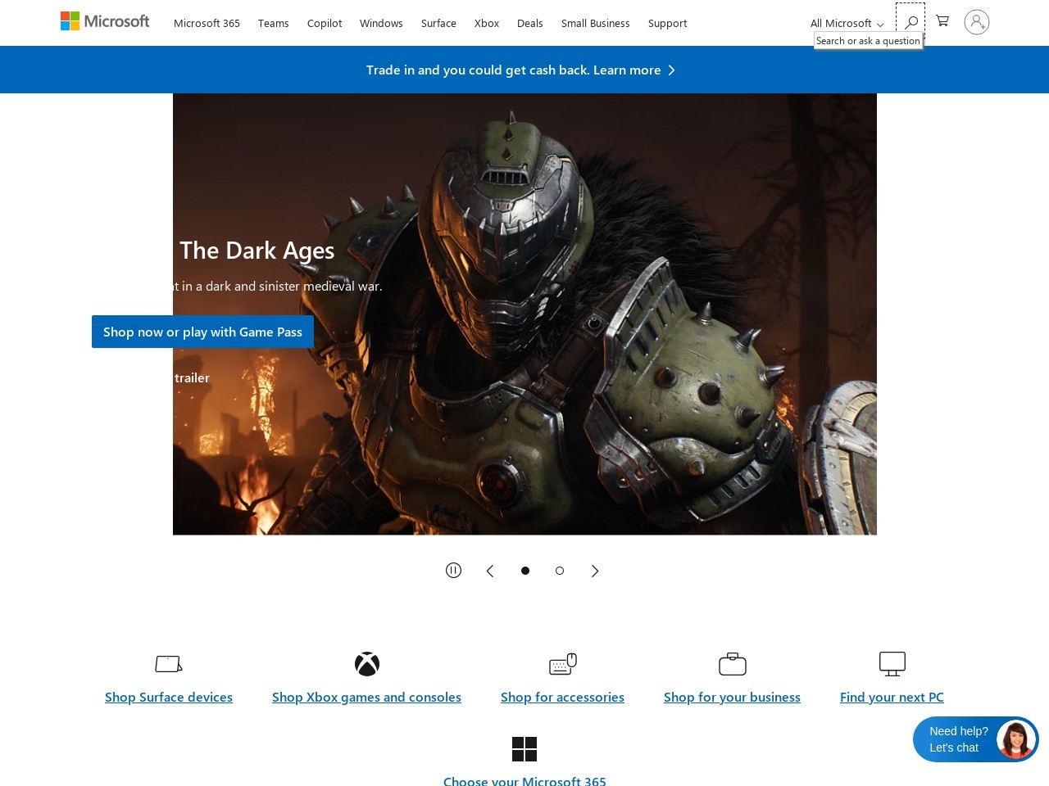The width and height of the screenshot is (1049, 786).
Task: Open the Copilot menu item
Action: click(325, 24)
